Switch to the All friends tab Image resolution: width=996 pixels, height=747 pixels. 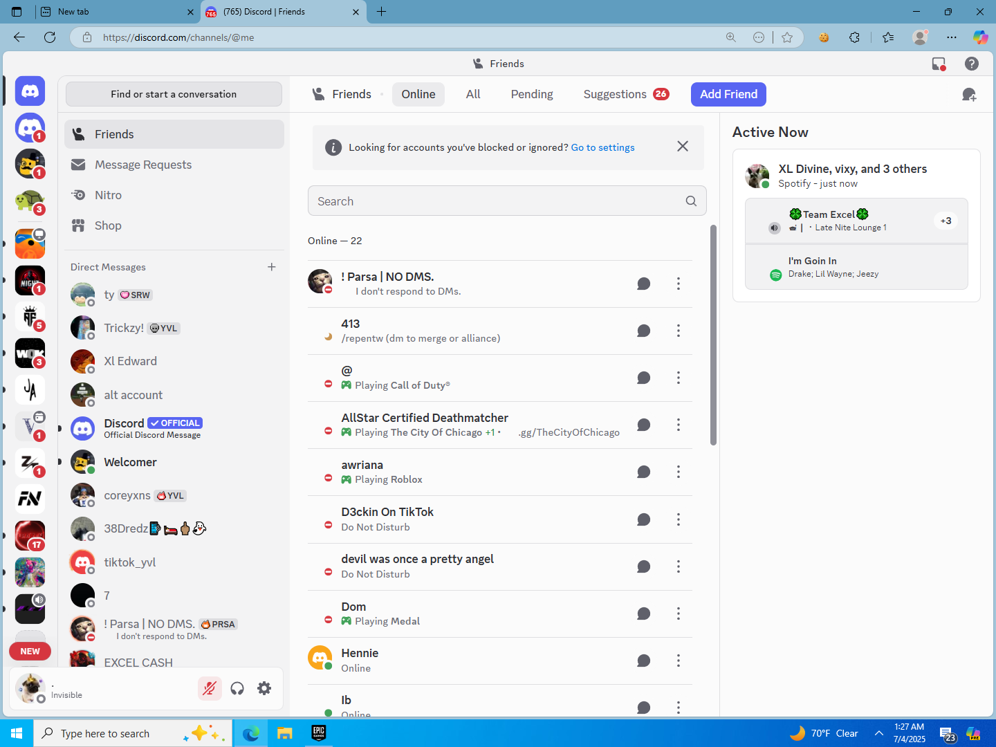473,94
